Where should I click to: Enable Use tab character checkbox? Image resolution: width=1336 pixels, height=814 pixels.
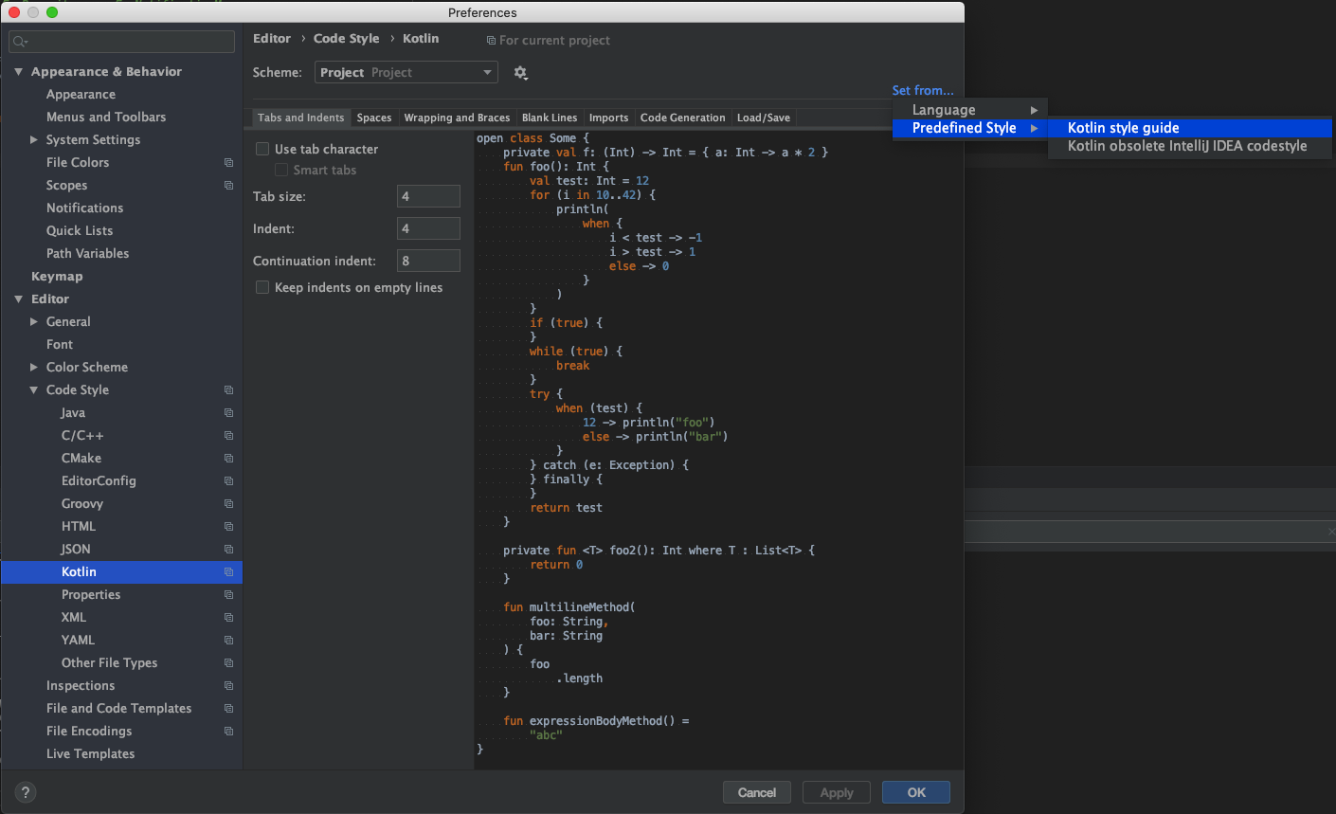pos(262,150)
